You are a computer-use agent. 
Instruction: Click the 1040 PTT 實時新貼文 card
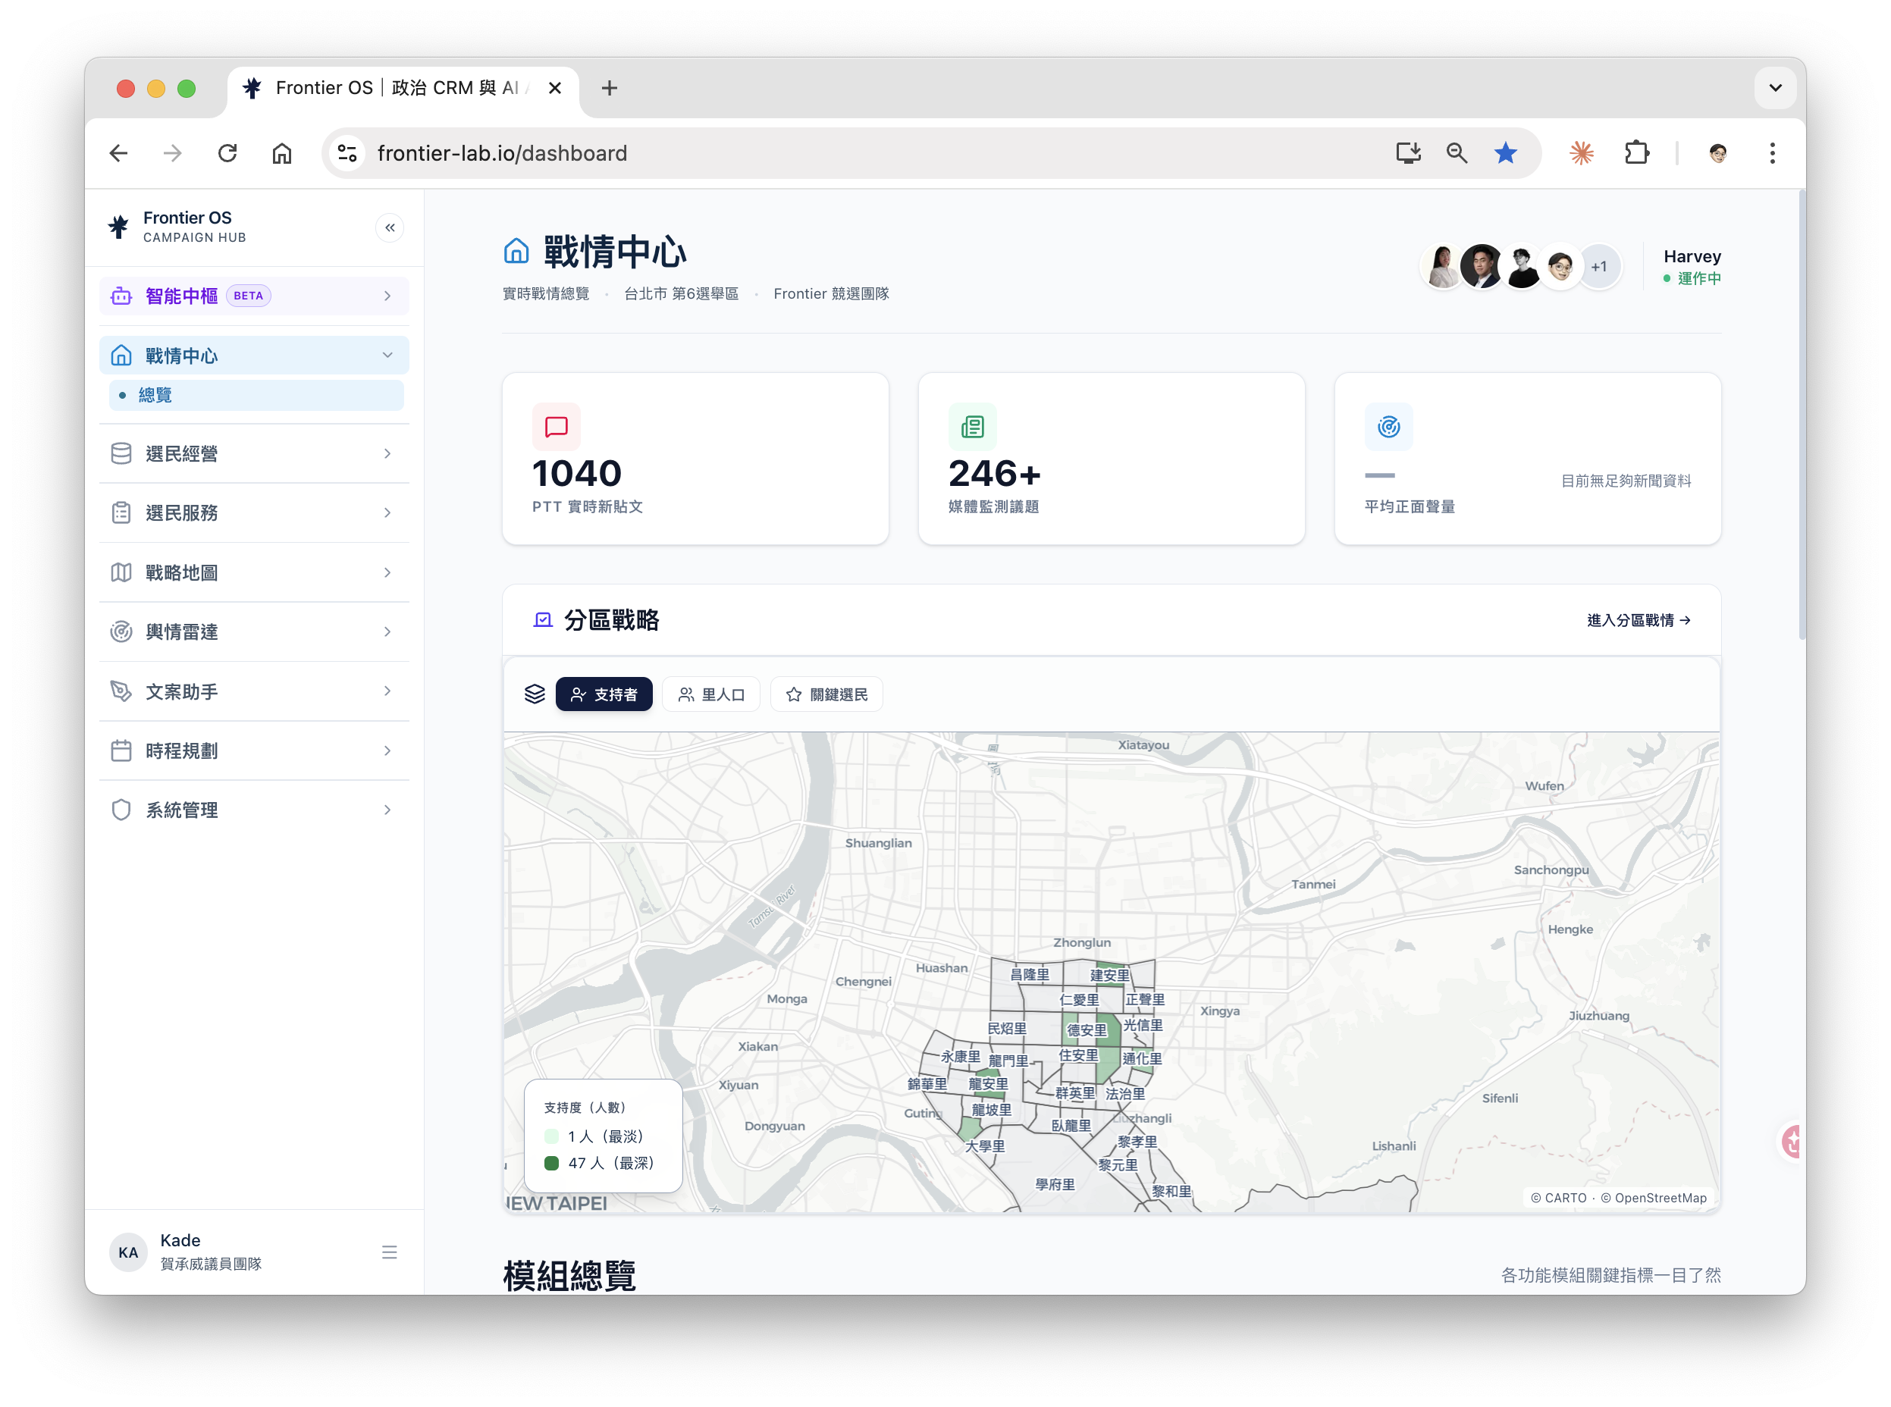click(695, 458)
